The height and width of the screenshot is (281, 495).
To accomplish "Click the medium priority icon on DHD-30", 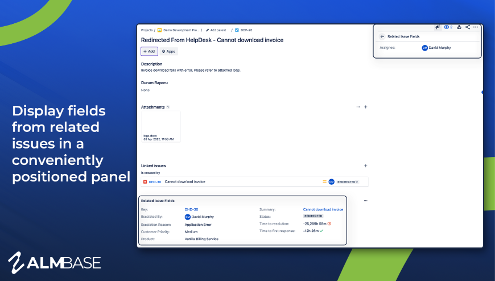I will click(x=324, y=182).
